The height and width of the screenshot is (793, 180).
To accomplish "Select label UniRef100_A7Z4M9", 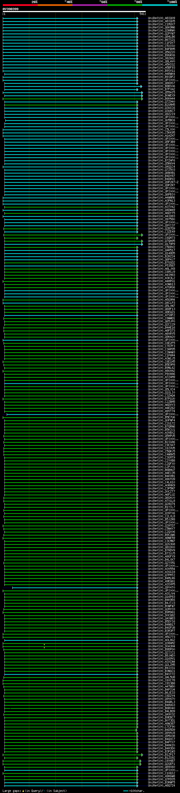I will (161, 377).
